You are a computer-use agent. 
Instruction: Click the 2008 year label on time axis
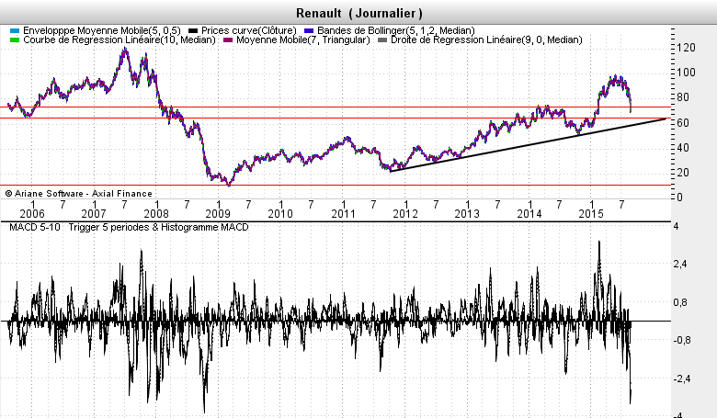tap(156, 214)
